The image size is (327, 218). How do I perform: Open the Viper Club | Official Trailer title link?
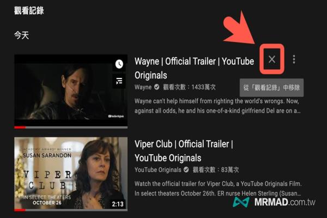click(x=184, y=151)
